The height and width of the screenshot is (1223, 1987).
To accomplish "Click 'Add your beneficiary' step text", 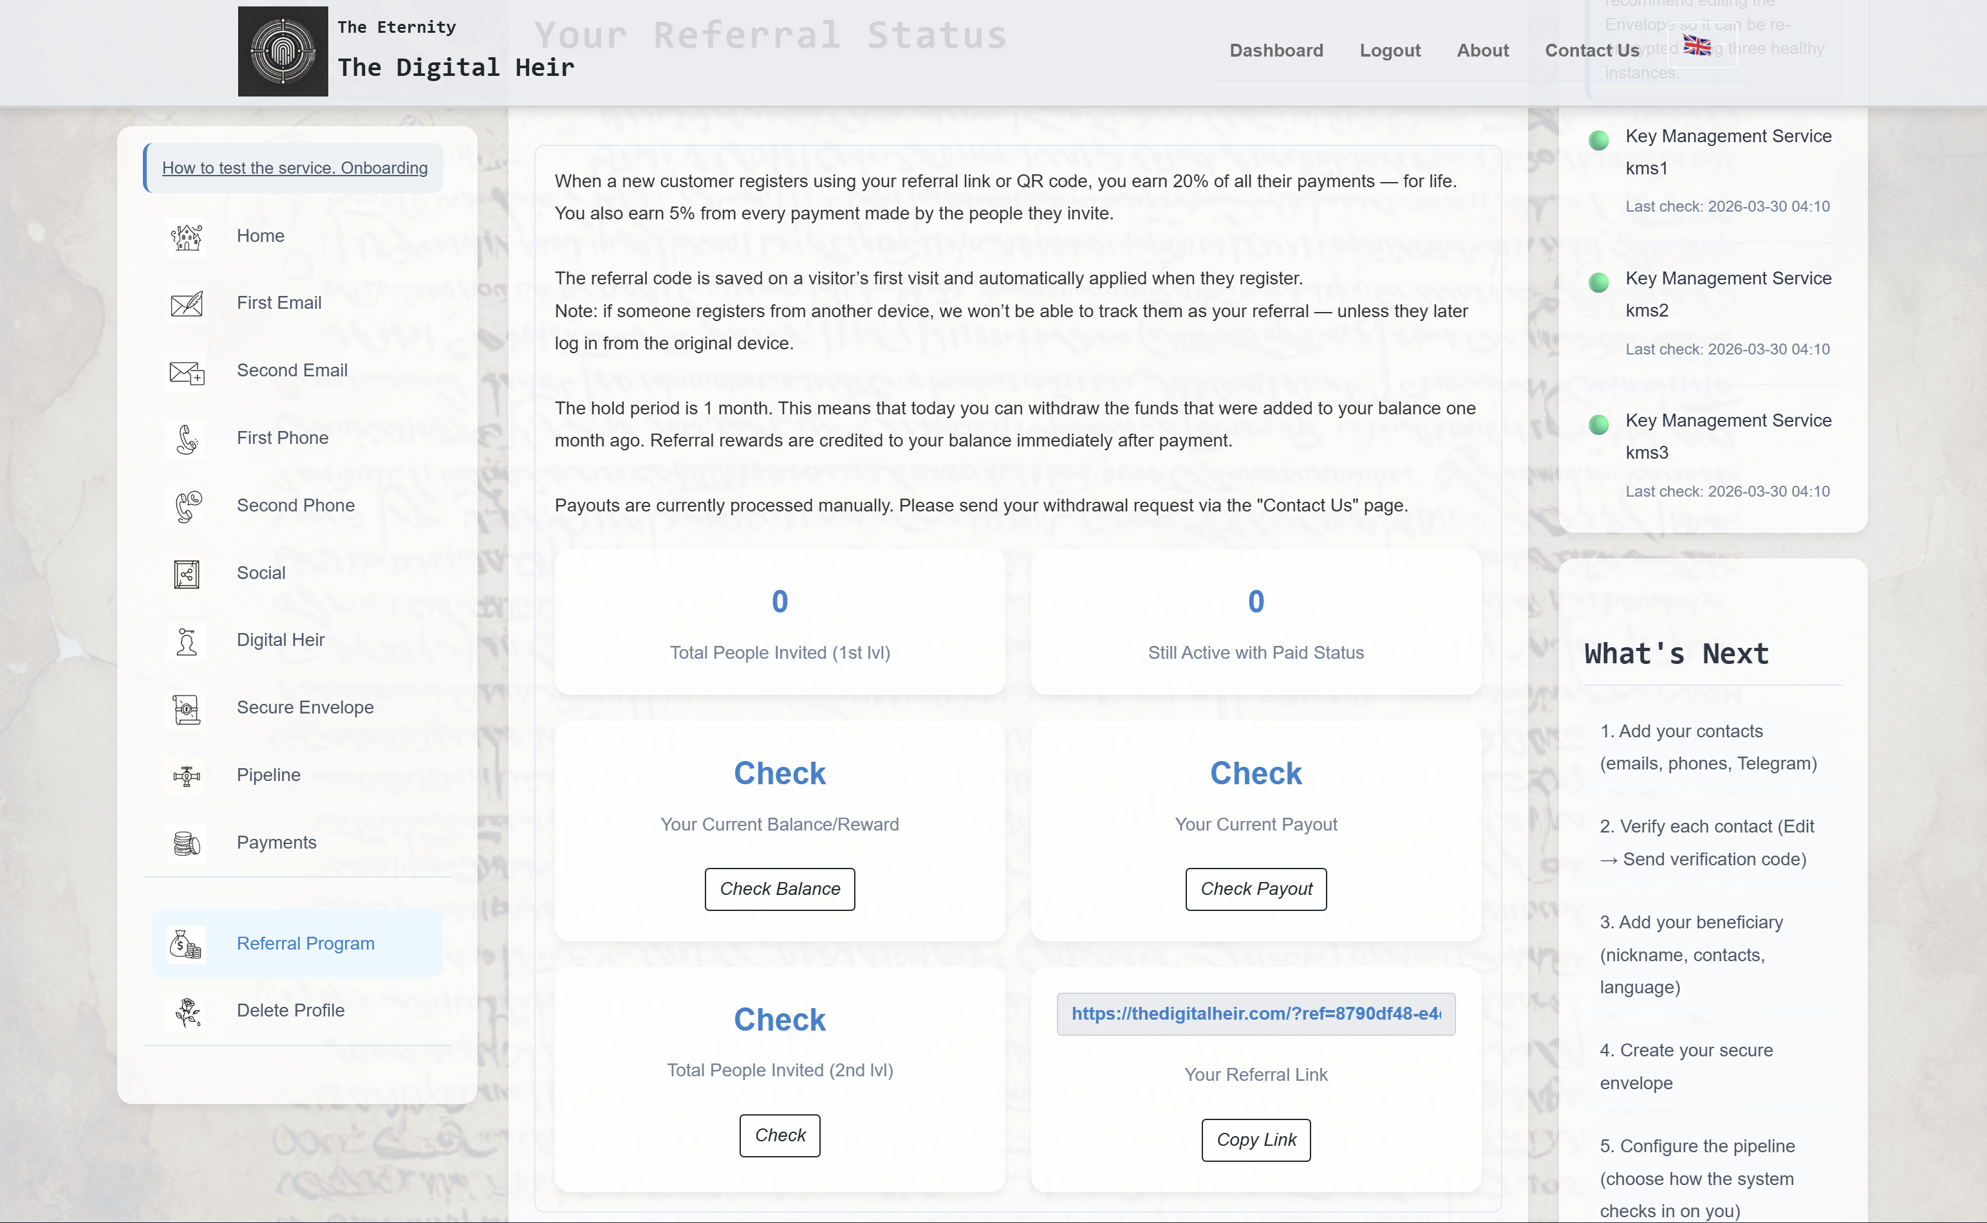I will coord(1691,955).
